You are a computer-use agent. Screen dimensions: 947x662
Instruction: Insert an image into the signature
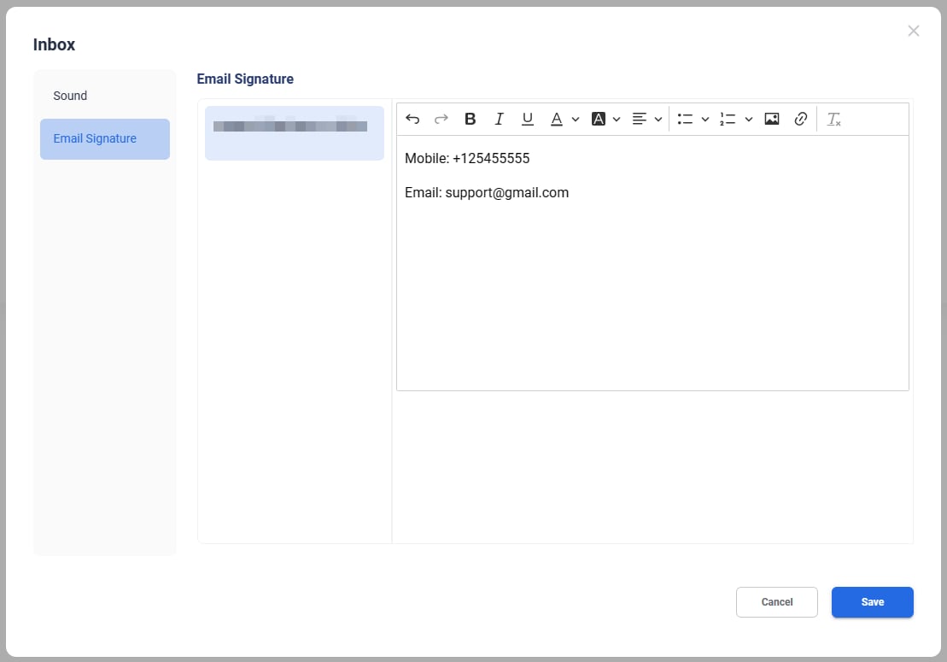[x=772, y=120]
